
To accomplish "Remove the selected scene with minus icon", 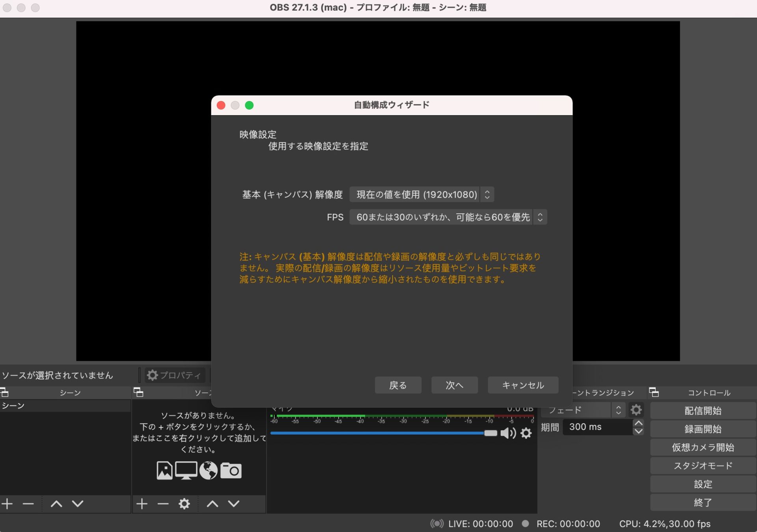I will point(28,504).
